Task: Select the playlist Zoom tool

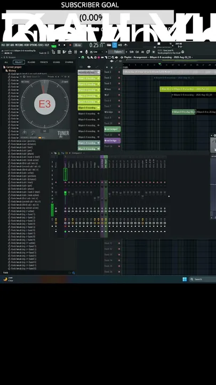Action: point(113,57)
